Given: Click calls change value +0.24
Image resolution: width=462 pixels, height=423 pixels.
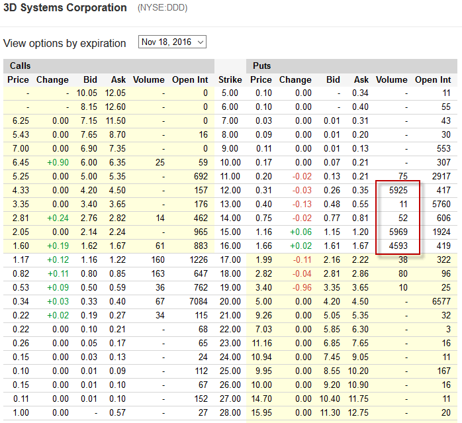Looking at the screenshot, I should (58, 218).
